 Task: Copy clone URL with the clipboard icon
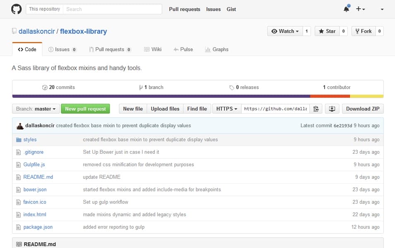[316, 109]
